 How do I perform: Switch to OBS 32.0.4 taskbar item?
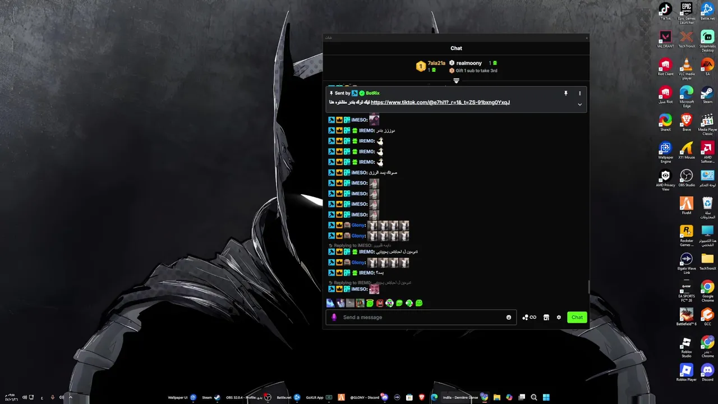click(x=248, y=397)
